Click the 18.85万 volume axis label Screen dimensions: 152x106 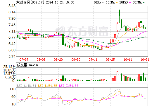click(x=9, y=70)
